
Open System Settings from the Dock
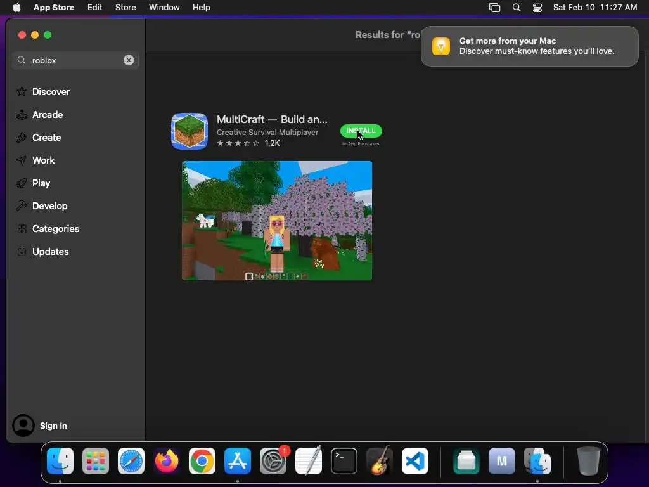[x=273, y=461]
